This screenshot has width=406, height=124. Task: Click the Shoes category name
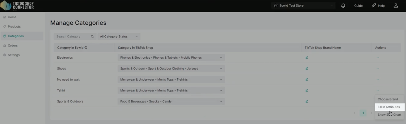pos(61,68)
